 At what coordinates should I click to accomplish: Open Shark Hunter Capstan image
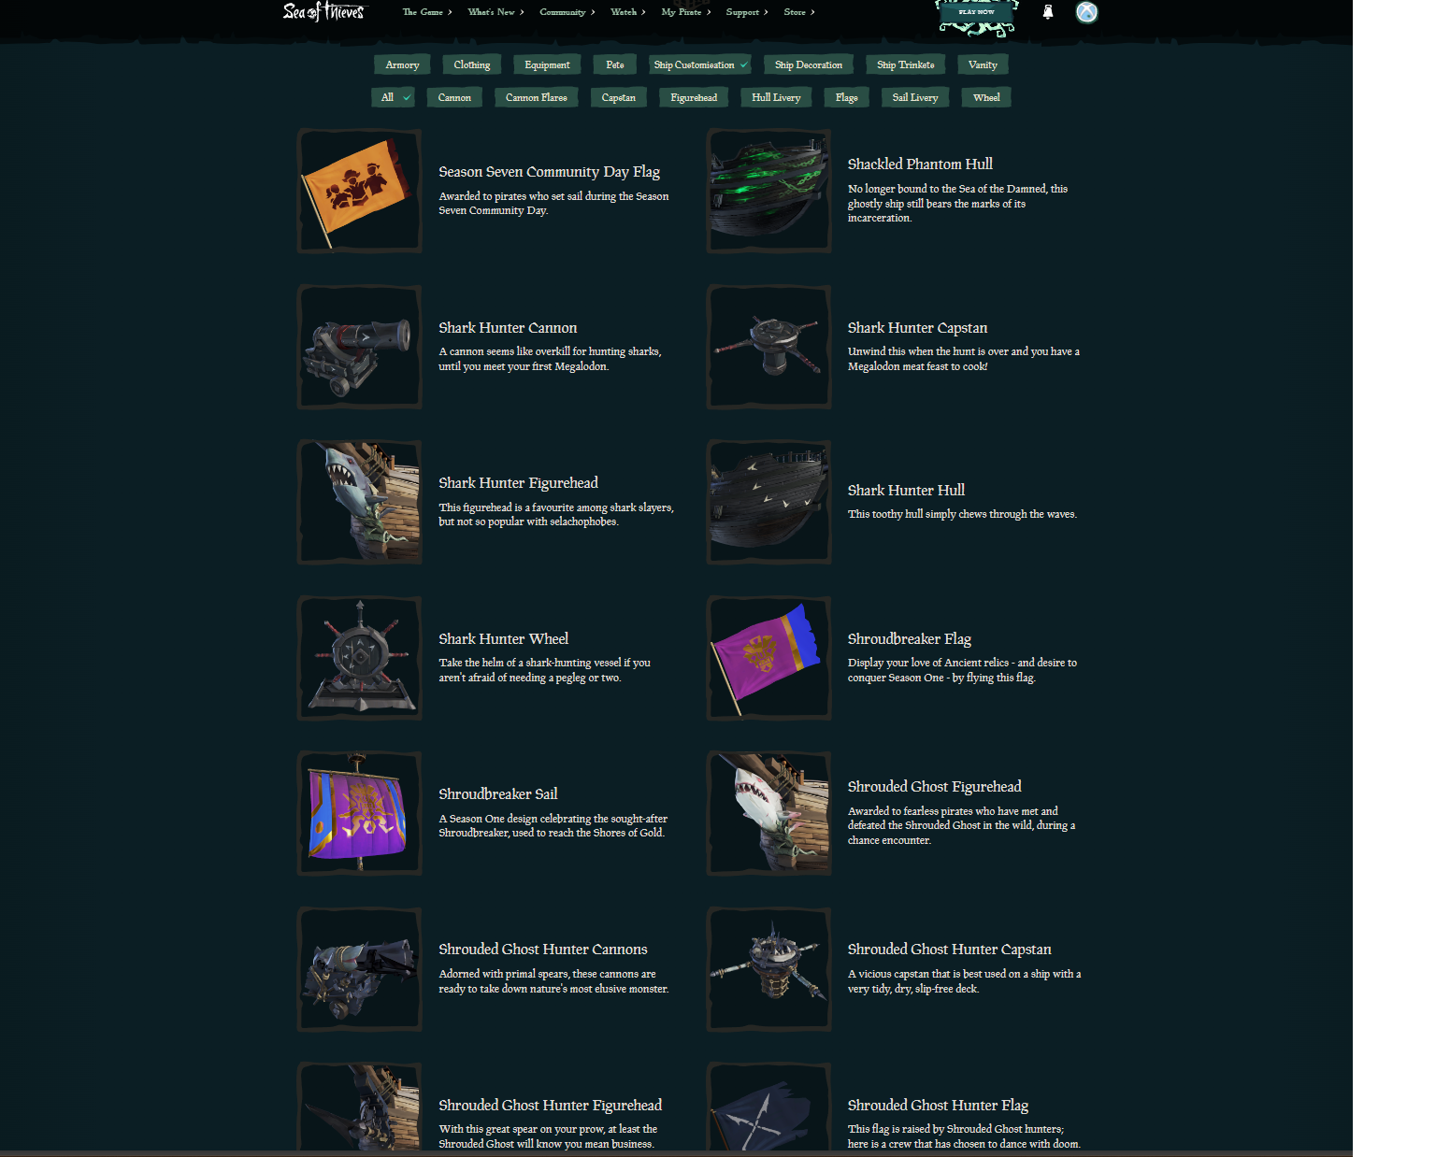(768, 347)
